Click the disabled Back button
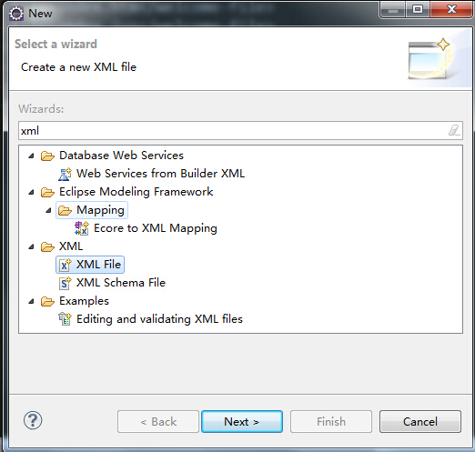Image resolution: width=475 pixels, height=452 pixels. [x=158, y=421]
